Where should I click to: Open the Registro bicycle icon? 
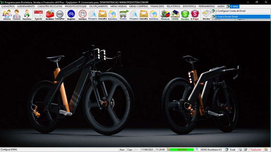pos(71,15)
